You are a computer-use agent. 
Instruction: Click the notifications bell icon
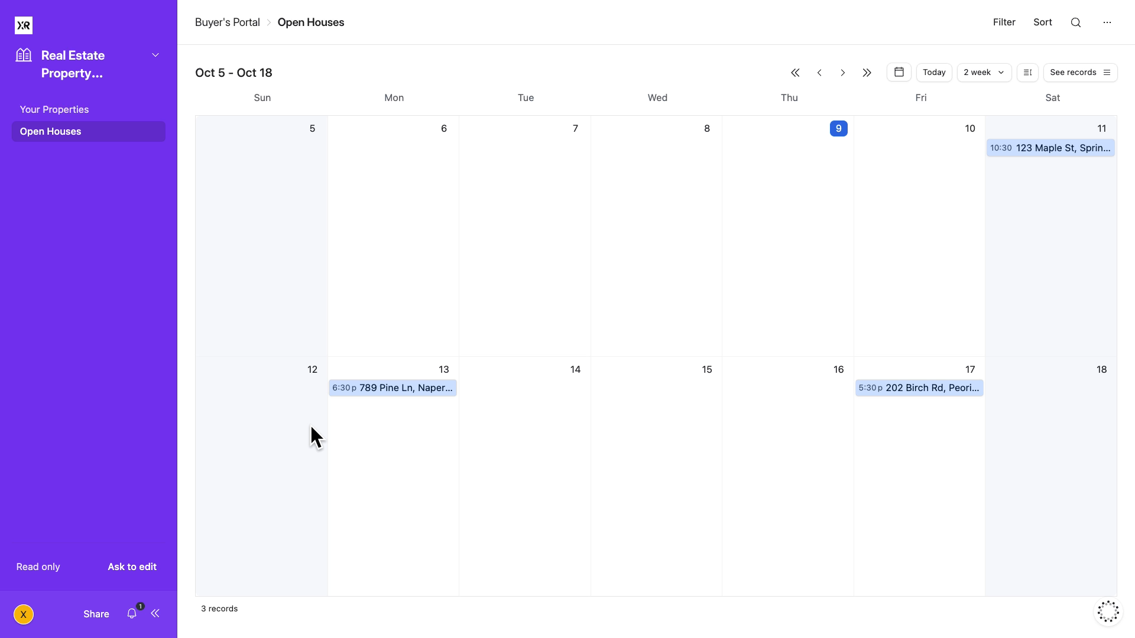pos(132,614)
